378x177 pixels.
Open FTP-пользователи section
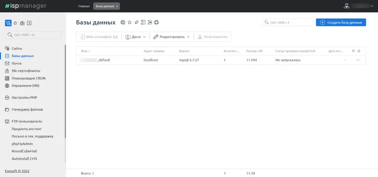(x=27, y=121)
